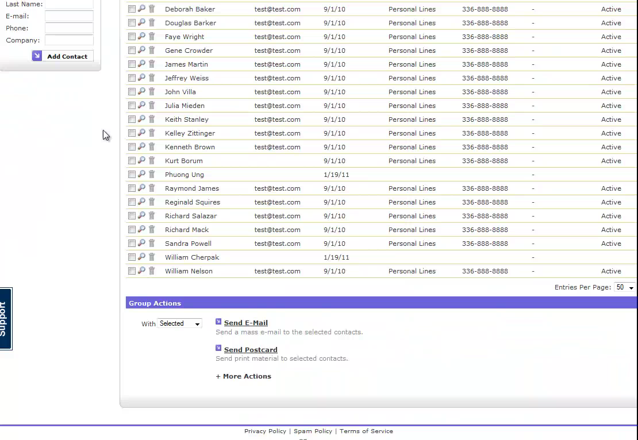This screenshot has height=440, width=638.
Task: Select William Cherpak's checkbox
Action: 132,257
